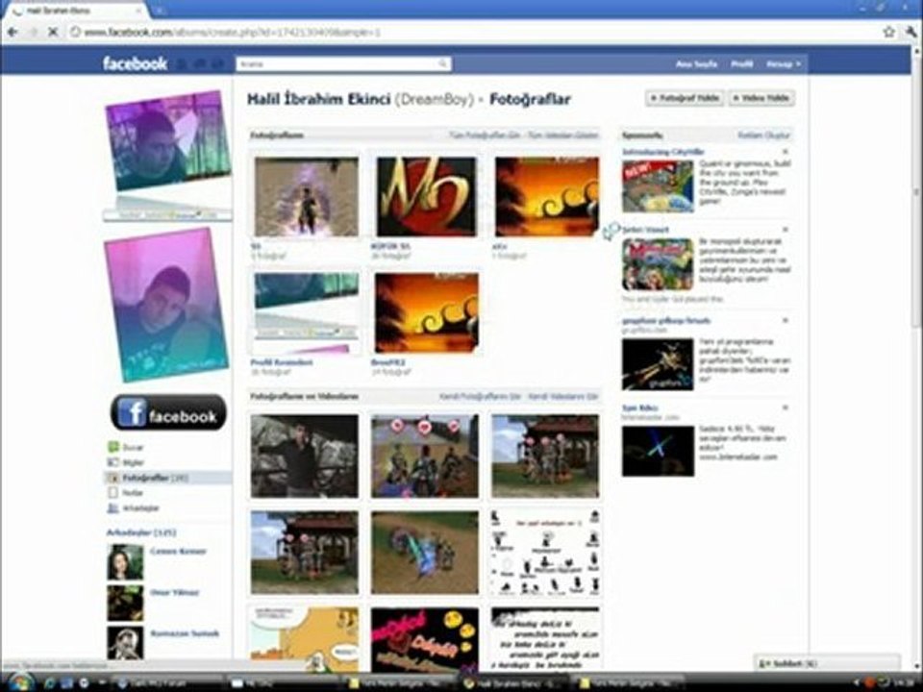
Task: Click the large pink profile picture
Action: 166,305
